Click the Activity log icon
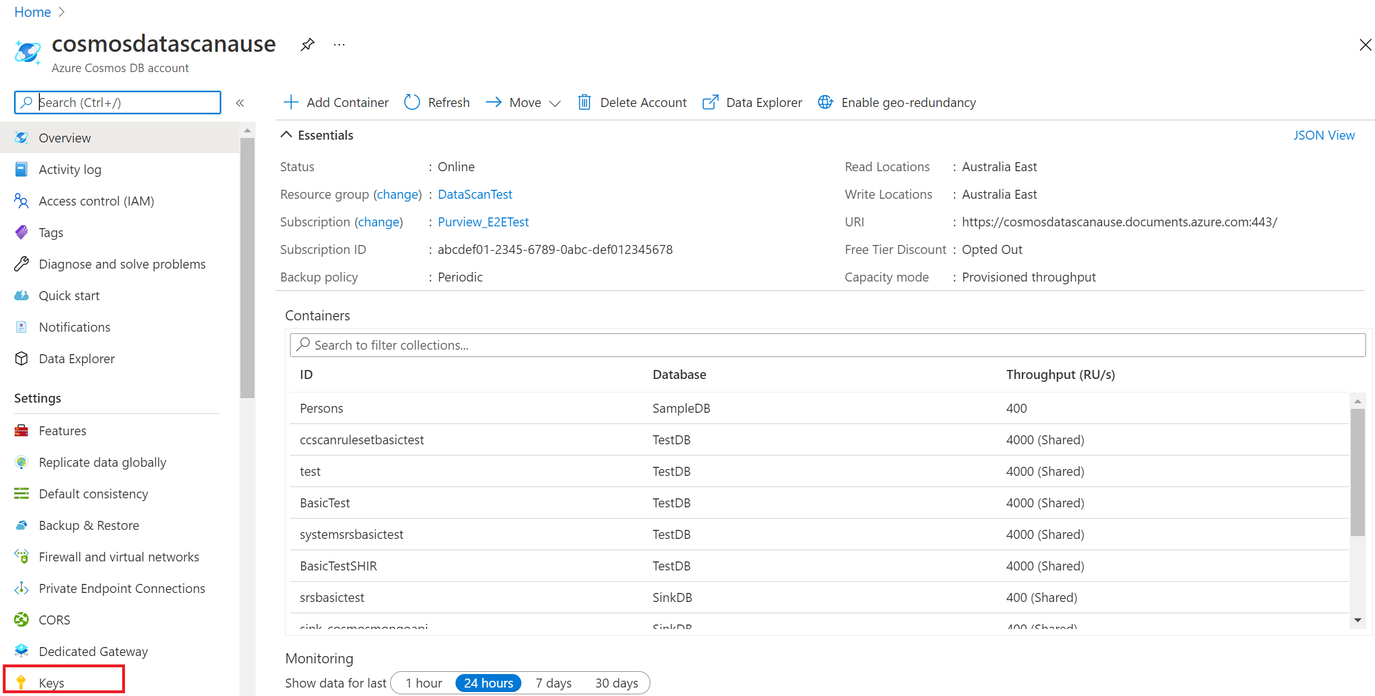 tap(23, 169)
